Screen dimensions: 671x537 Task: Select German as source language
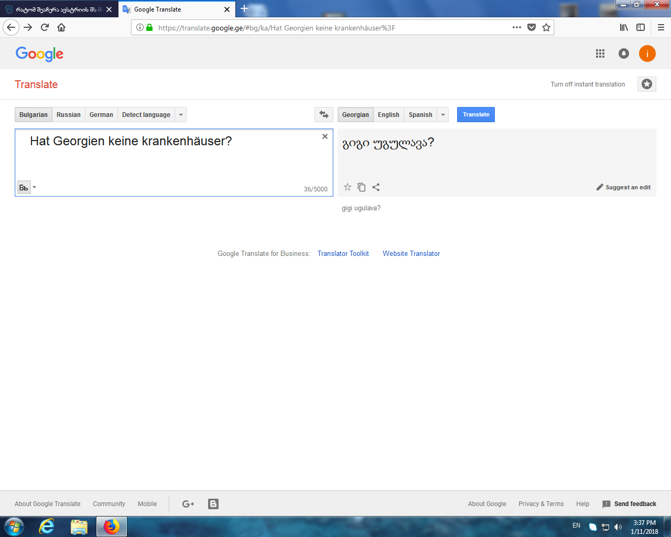(101, 114)
